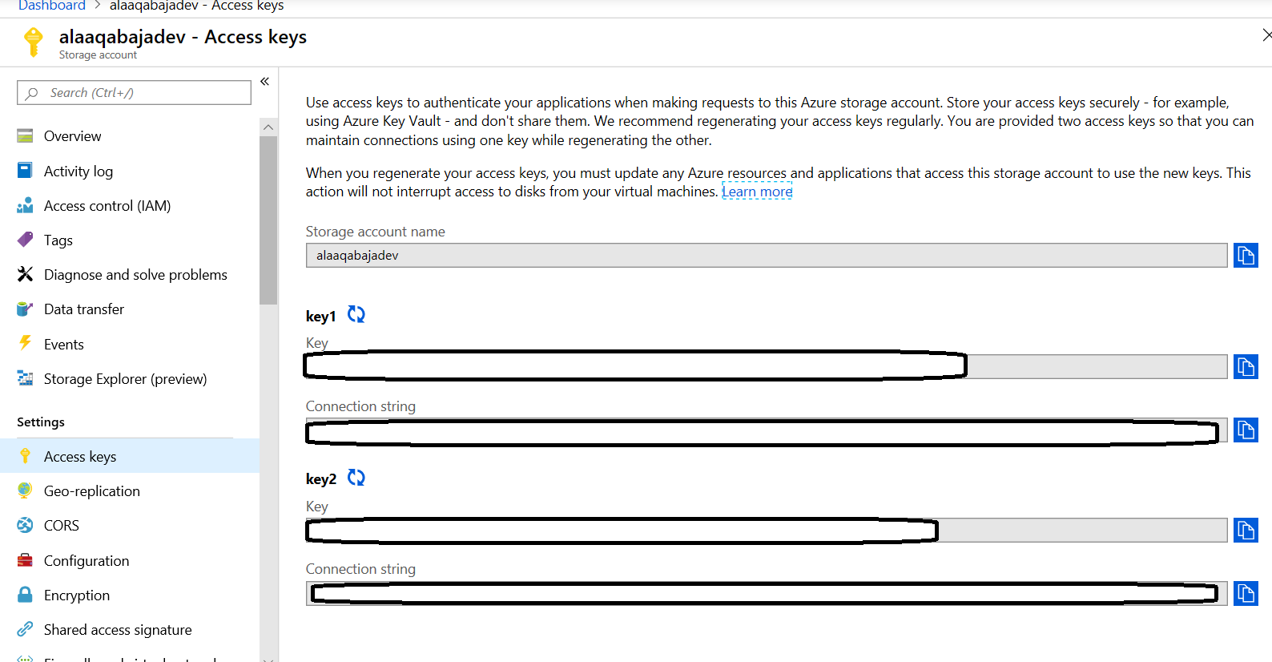Click the Learn more link

pos(757,192)
